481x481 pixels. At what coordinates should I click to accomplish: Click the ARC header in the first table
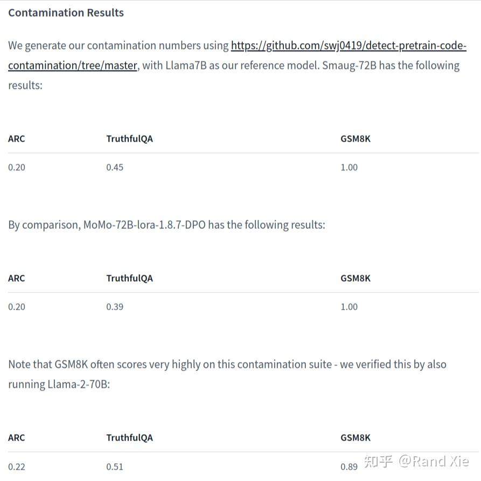coord(17,138)
